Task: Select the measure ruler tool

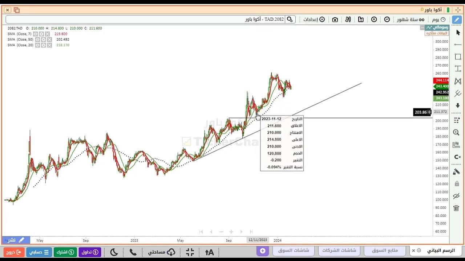Action: click(457, 145)
